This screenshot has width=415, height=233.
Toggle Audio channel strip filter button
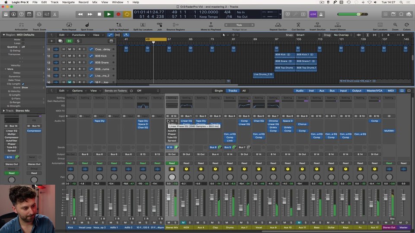300,91
